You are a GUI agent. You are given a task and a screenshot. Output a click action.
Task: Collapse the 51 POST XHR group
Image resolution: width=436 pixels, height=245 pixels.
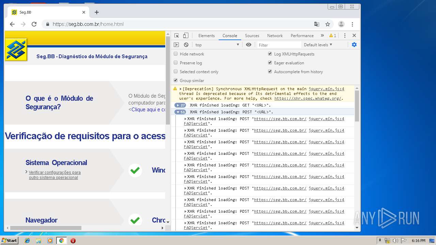click(x=180, y=112)
